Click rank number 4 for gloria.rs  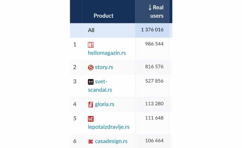(x=75, y=104)
